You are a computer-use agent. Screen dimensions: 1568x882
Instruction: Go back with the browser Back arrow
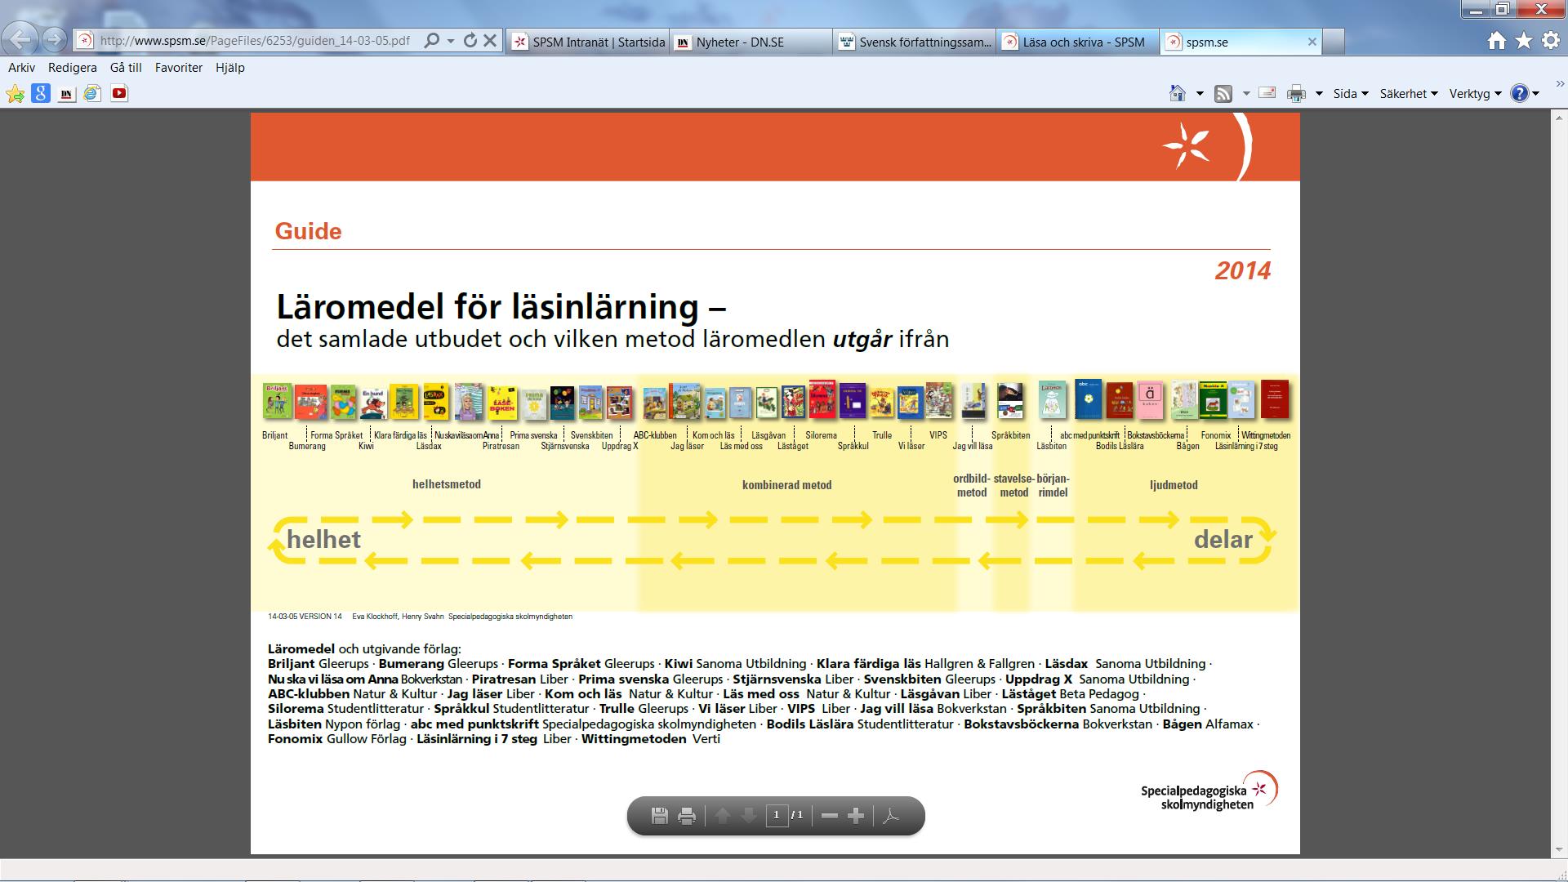(x=21, y=38)
